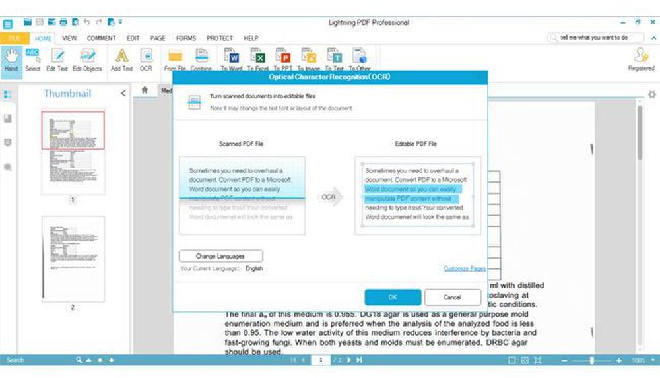Confirm OCR with the OK button
The height and width of the screenshot is (378, 660).
(x=393, y=297)
